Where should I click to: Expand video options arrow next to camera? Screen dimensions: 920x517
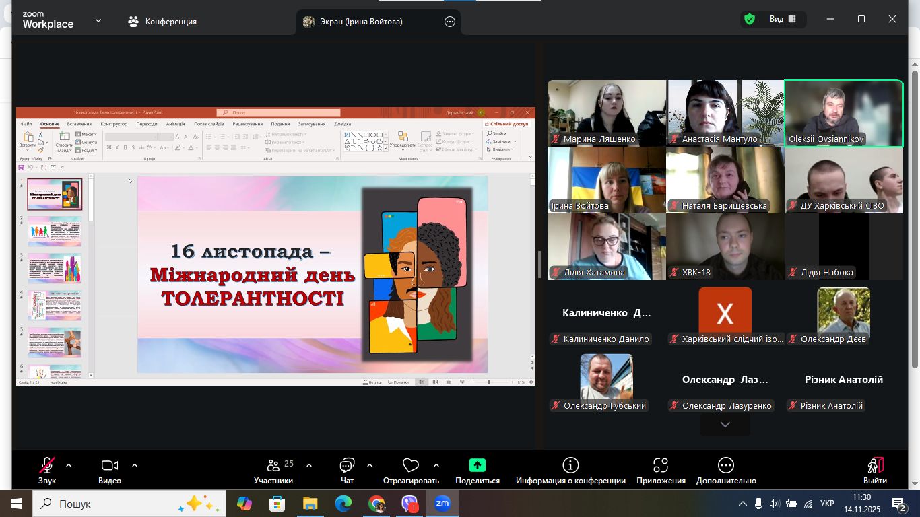pos(135,465)
